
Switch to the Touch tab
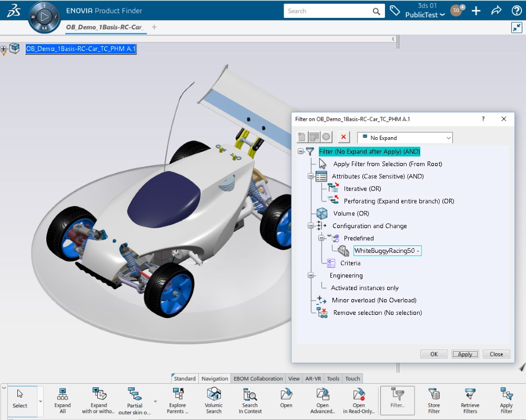pyautogui.click(x=352, y=378)
